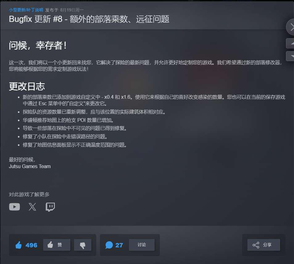Screen dimensions: 294x264
Task: Click the 对此游戏了解更多 label
Action: (29, 194)
